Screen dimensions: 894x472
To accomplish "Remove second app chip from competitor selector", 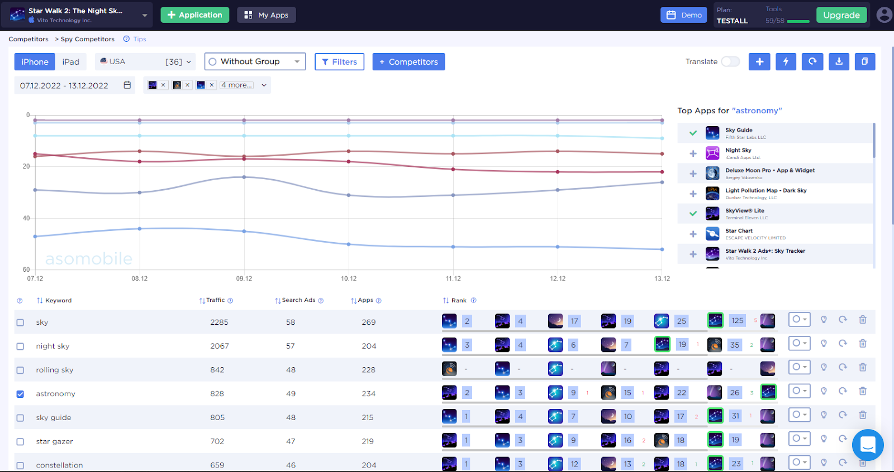I will (188, 85).
